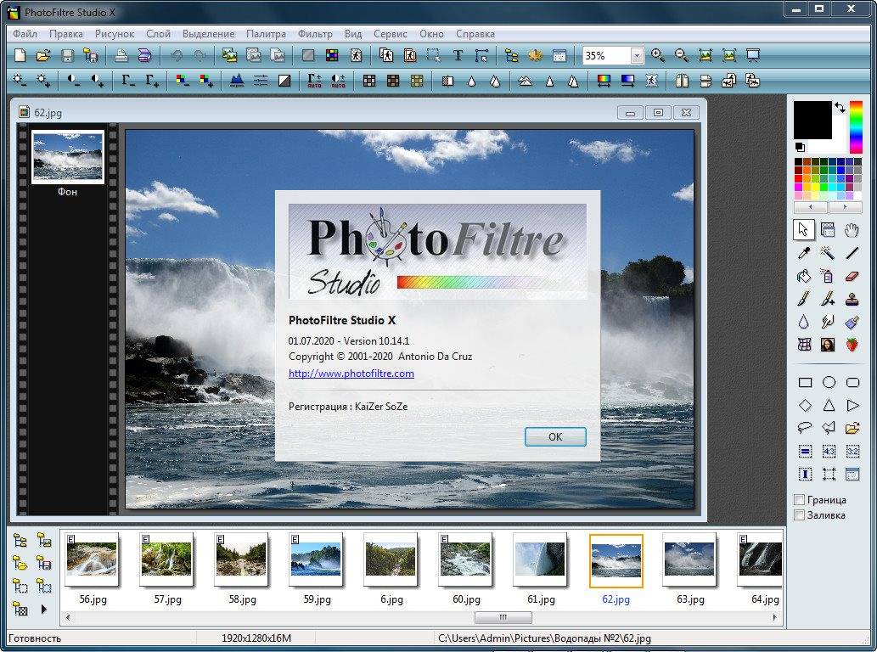Click the New document icon
Screen dimensions: 877x652
[x=20, y=55]
